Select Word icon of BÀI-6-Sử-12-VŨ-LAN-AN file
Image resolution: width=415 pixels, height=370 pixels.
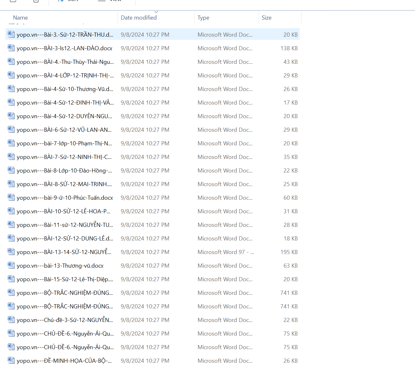[x=11, y=130]
